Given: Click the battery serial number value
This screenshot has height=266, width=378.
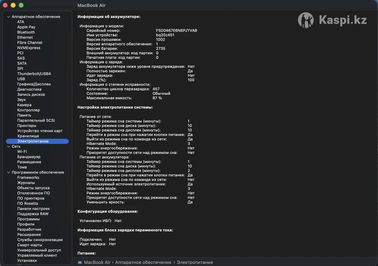Looking at the screenshot, I should pyautogui.click(x=176, y=31).
